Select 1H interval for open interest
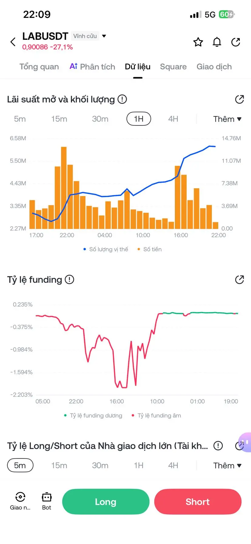Image resolution: width=251 pixels, height=544 pixels. 139,119
